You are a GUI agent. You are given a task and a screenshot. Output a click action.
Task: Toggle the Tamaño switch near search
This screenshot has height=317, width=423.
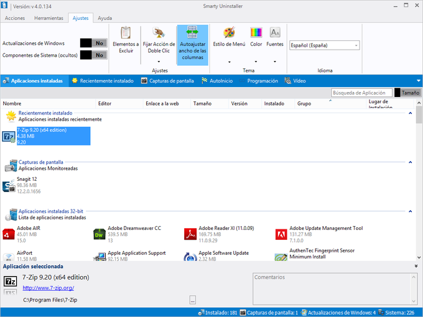point(407,93)
